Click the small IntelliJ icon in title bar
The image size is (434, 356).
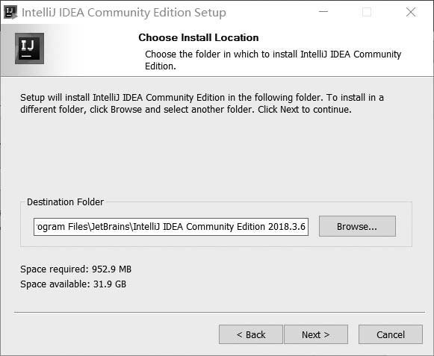tap(10, 13)
